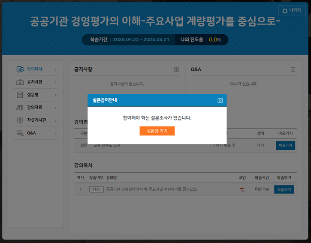This screenshot has height=243, width=311.
Task: Click the 강의자료 sidebar icon
Action: pos(20,108)
